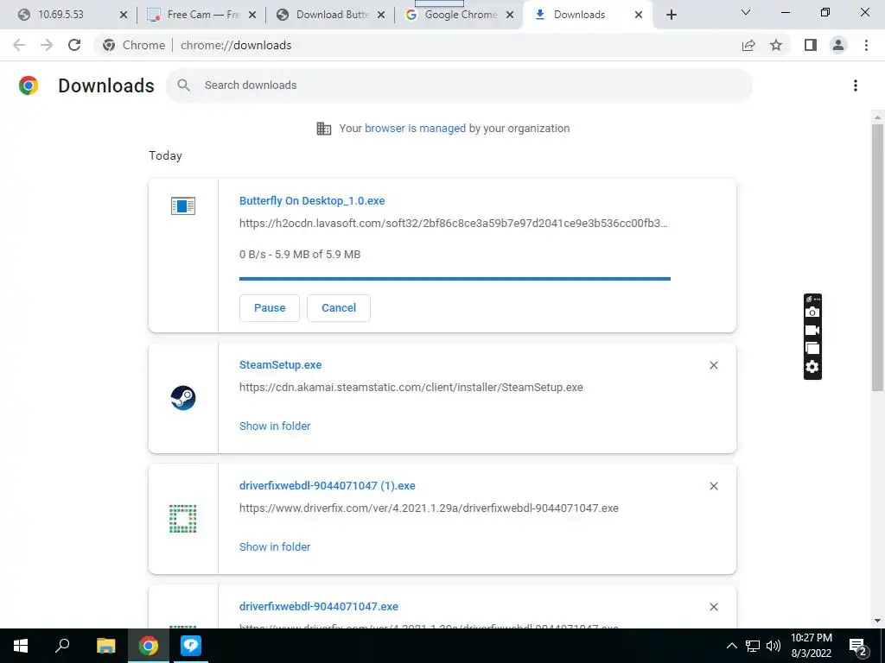Open the tab search dropdown chevron

pyautogui.click(x=746, y=12)
